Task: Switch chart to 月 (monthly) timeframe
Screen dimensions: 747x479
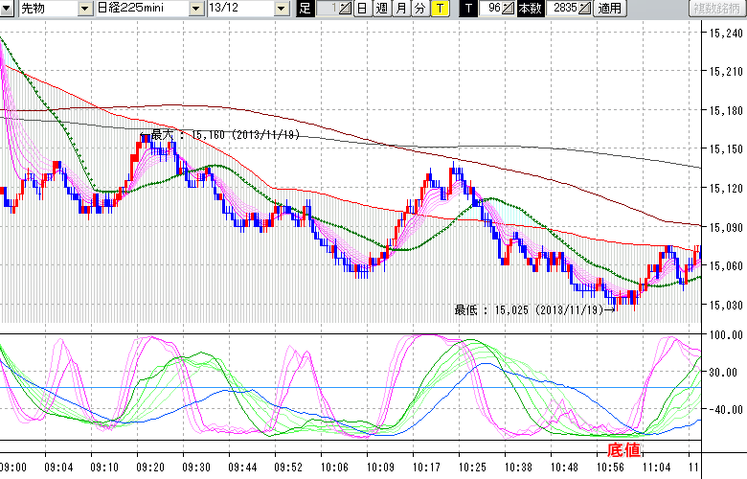Action: pyautogui.click(x=400, y=9)
